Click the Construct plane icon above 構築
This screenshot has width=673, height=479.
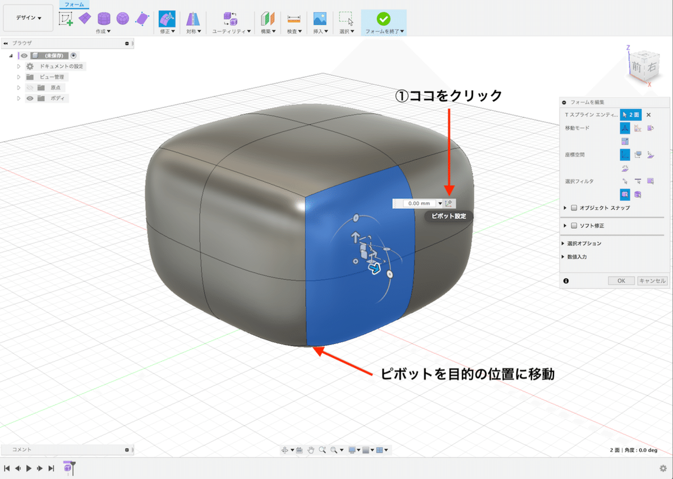[268, 19]
